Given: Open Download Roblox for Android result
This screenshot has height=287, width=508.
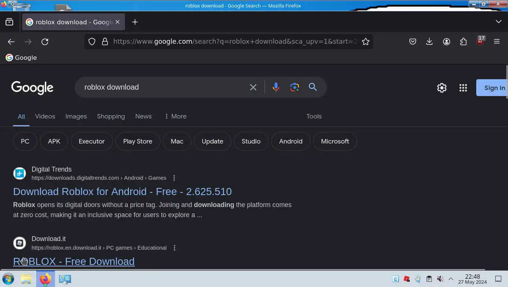Looking at the screenshot, I should coord(123,191).
